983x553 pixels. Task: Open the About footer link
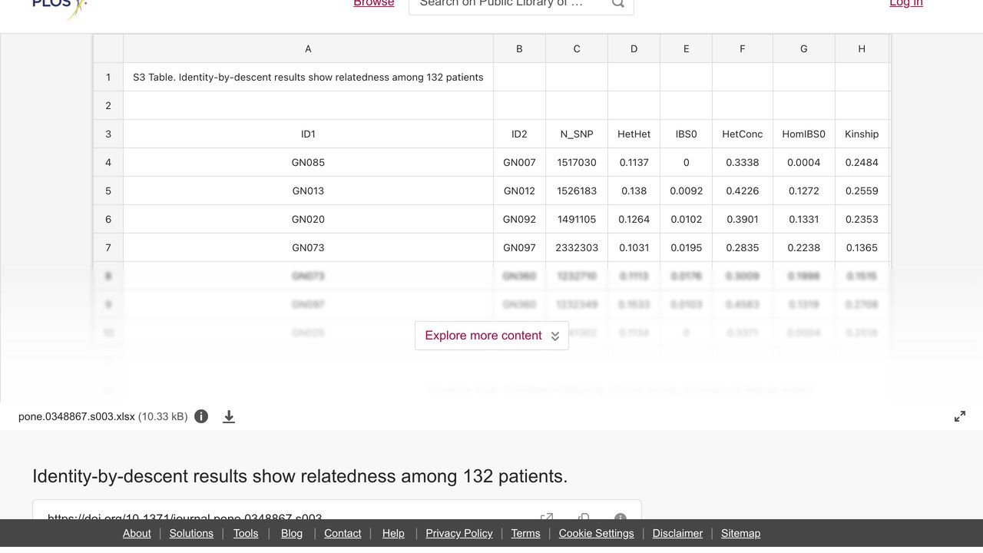[x=137, y=533]
